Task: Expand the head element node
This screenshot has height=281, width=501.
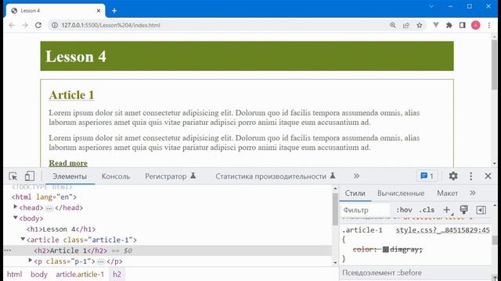Action: pyautogui.click(x=16, y=207)
